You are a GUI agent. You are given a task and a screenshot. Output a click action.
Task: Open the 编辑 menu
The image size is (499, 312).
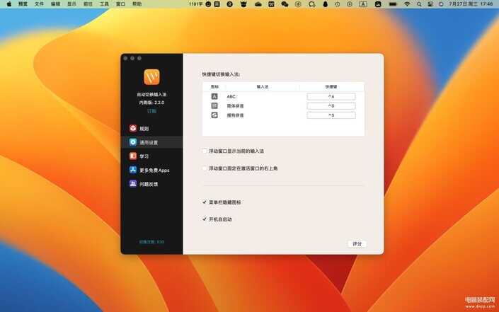coord(55,4)
